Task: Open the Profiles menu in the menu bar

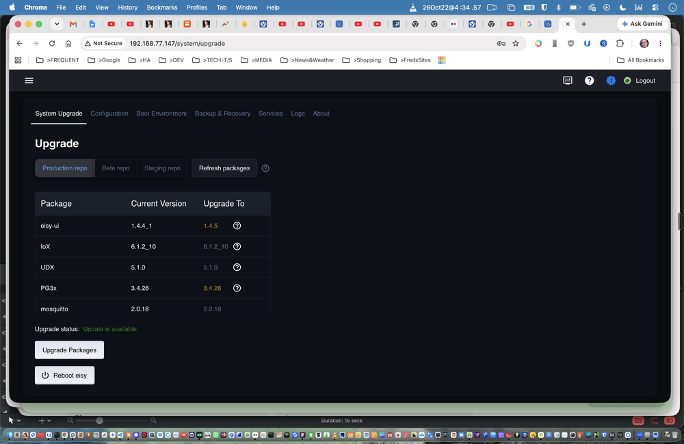Action: coord(197,8)
